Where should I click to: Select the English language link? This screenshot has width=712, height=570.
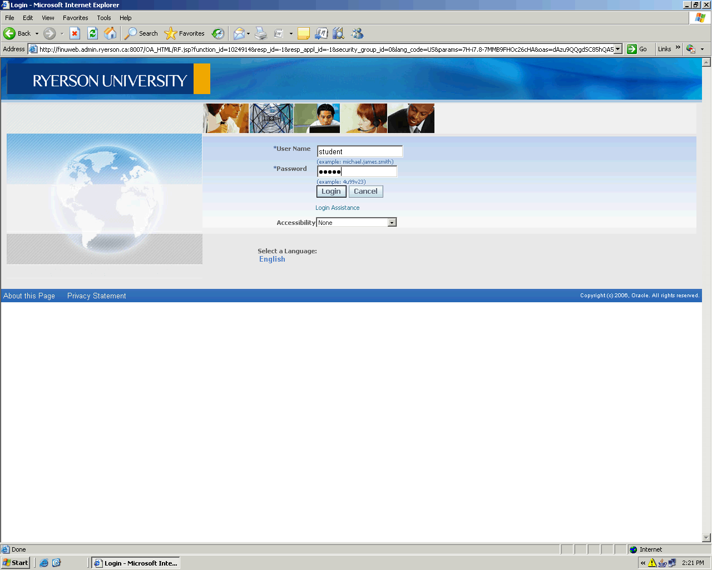pyautogui.click(x=272, y=259)
